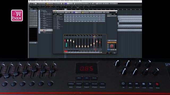Click the stop transport button on keyboard
Viewport: 170px width, 95px height.
[x=143, y=84]
